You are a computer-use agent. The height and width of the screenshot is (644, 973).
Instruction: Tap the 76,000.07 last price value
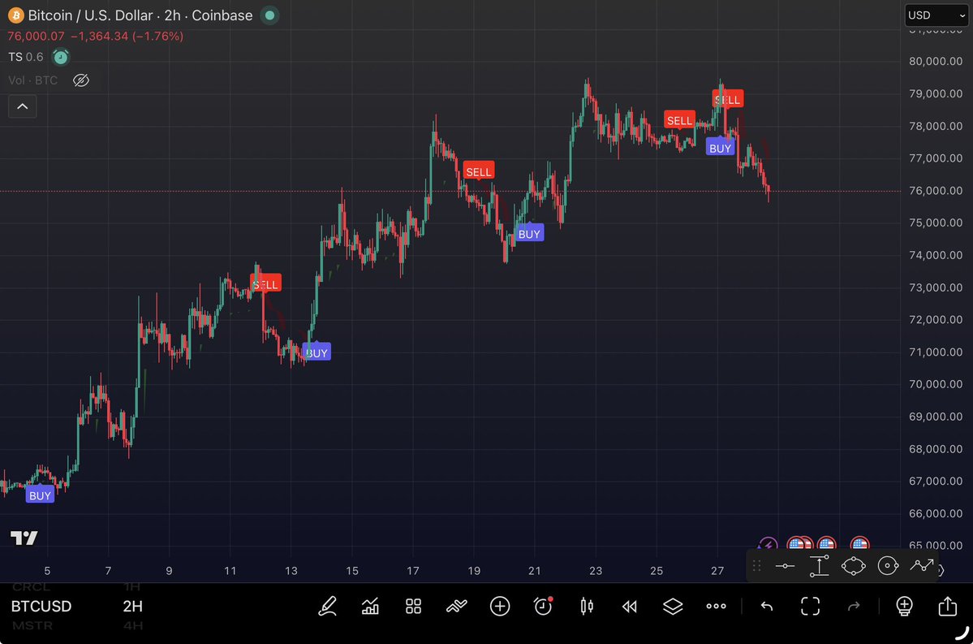[36, 36]
